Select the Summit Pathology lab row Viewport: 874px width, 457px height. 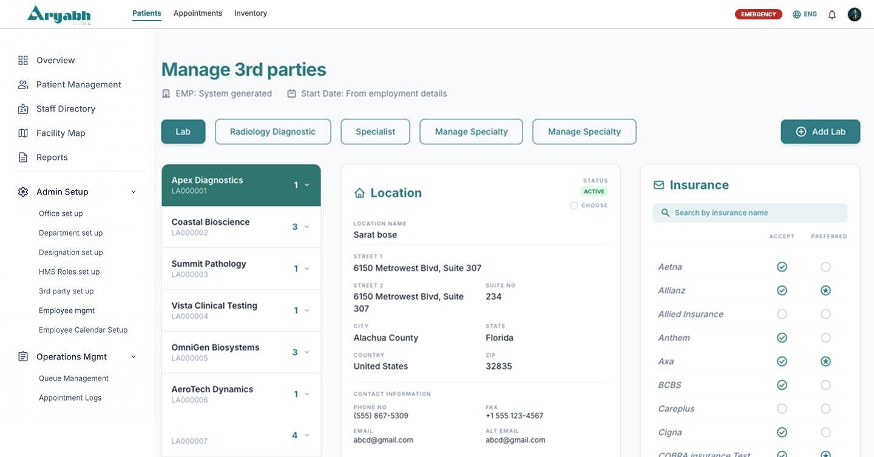(241, 269)
